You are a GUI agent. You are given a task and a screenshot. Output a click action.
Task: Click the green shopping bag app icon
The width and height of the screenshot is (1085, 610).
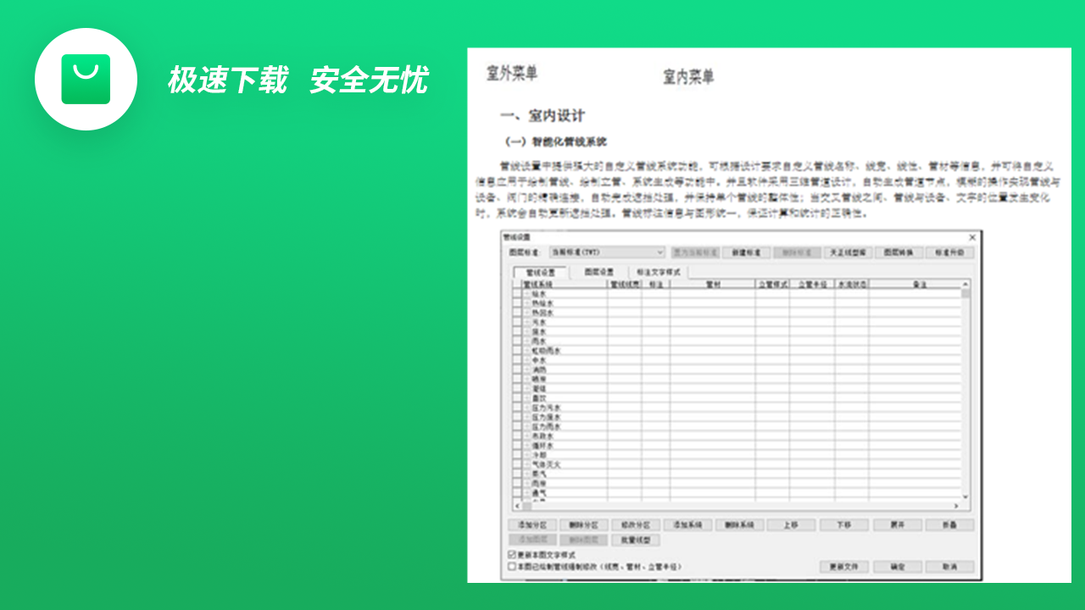(x=86, y=79)
